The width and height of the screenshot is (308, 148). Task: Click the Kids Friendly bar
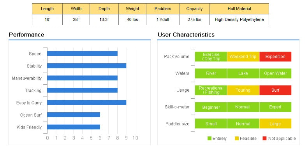coord(74,127)
